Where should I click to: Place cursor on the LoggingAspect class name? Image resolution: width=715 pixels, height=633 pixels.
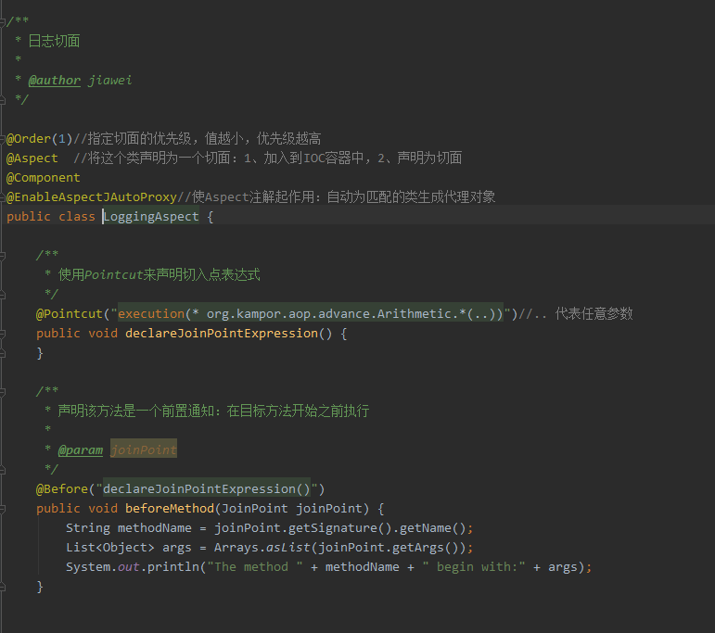click(151, 217)
